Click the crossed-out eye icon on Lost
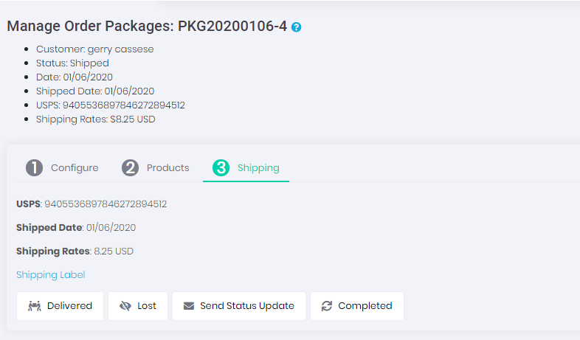The image size is (580, 340). (x=125, y=306)
